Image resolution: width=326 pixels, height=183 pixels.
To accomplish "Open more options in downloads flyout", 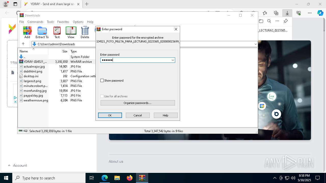I will point(277,21).
